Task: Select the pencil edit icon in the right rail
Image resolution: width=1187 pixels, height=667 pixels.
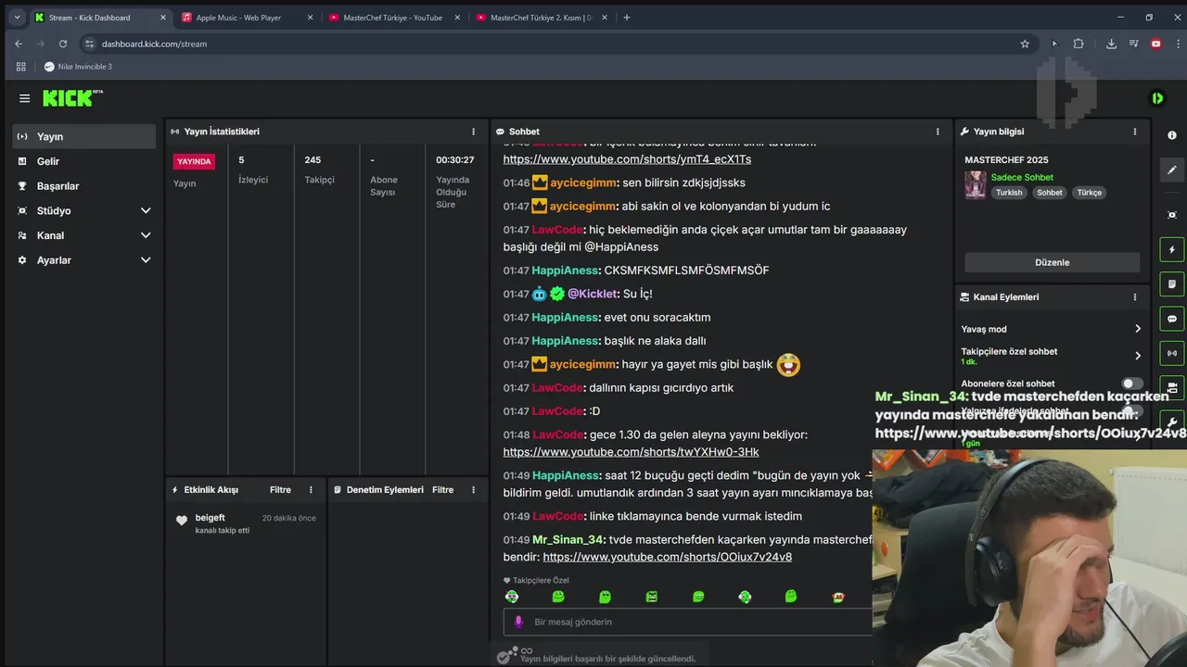Action: pyautogui.click(x=1172, y=170)
